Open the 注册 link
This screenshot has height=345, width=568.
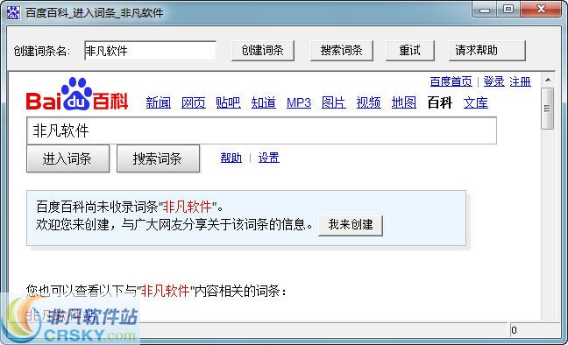click(x=520, y=81)
